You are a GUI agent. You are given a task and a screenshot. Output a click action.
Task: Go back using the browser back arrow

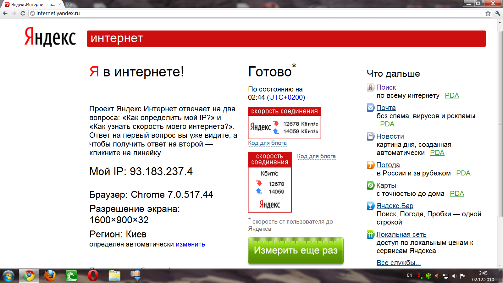(5, 13)
